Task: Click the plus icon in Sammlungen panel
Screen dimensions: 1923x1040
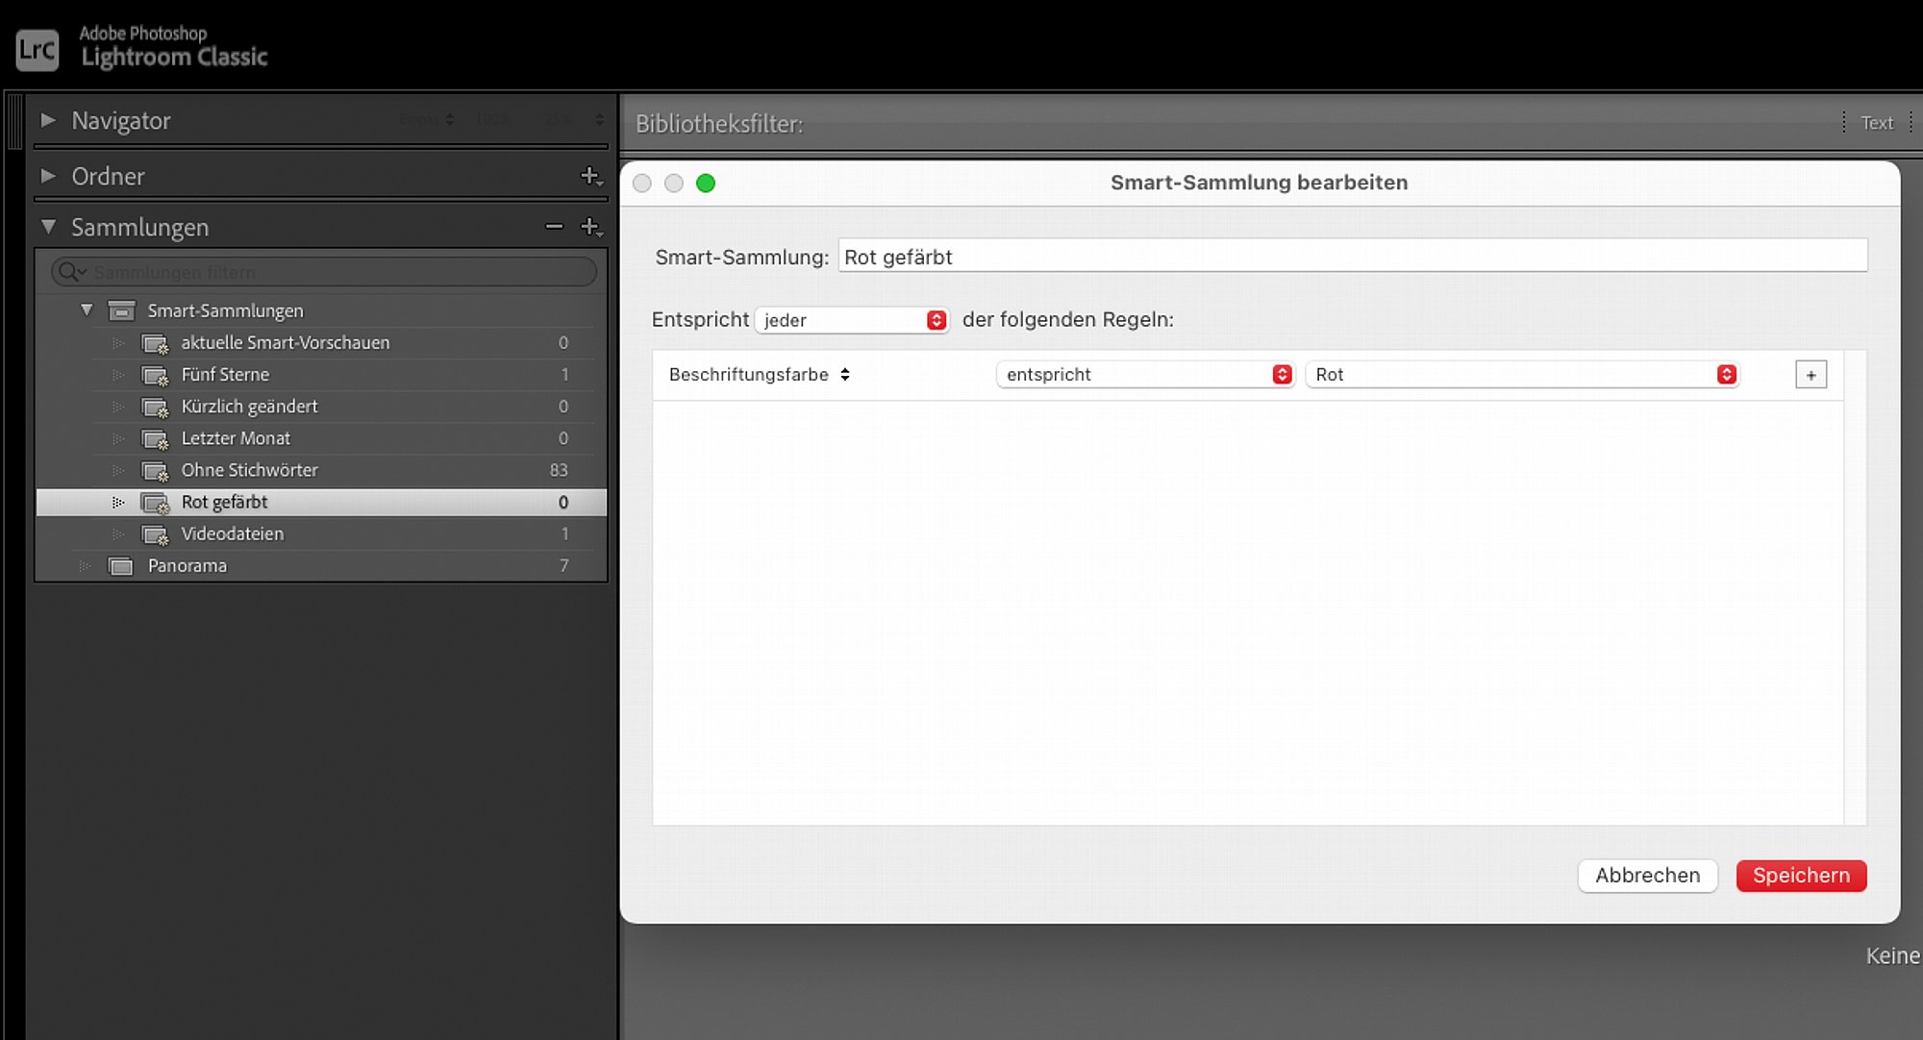Action: [590, 227]
